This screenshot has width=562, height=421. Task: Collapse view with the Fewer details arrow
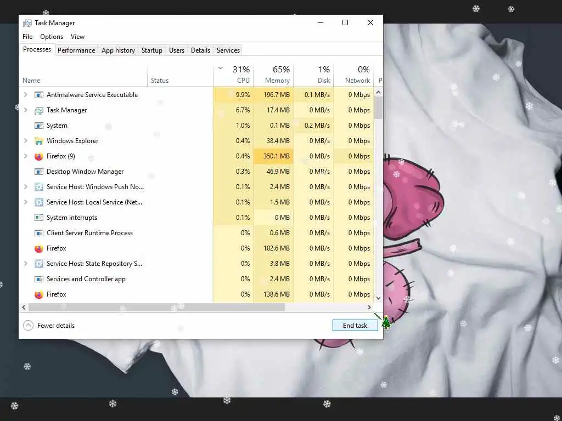28,326
